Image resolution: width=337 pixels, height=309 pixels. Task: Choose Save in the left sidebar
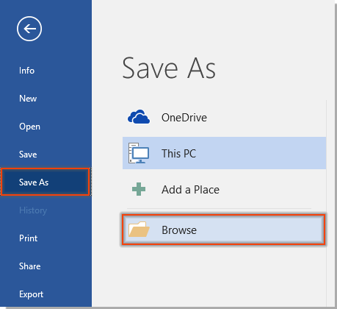click(x=28, y=154)
